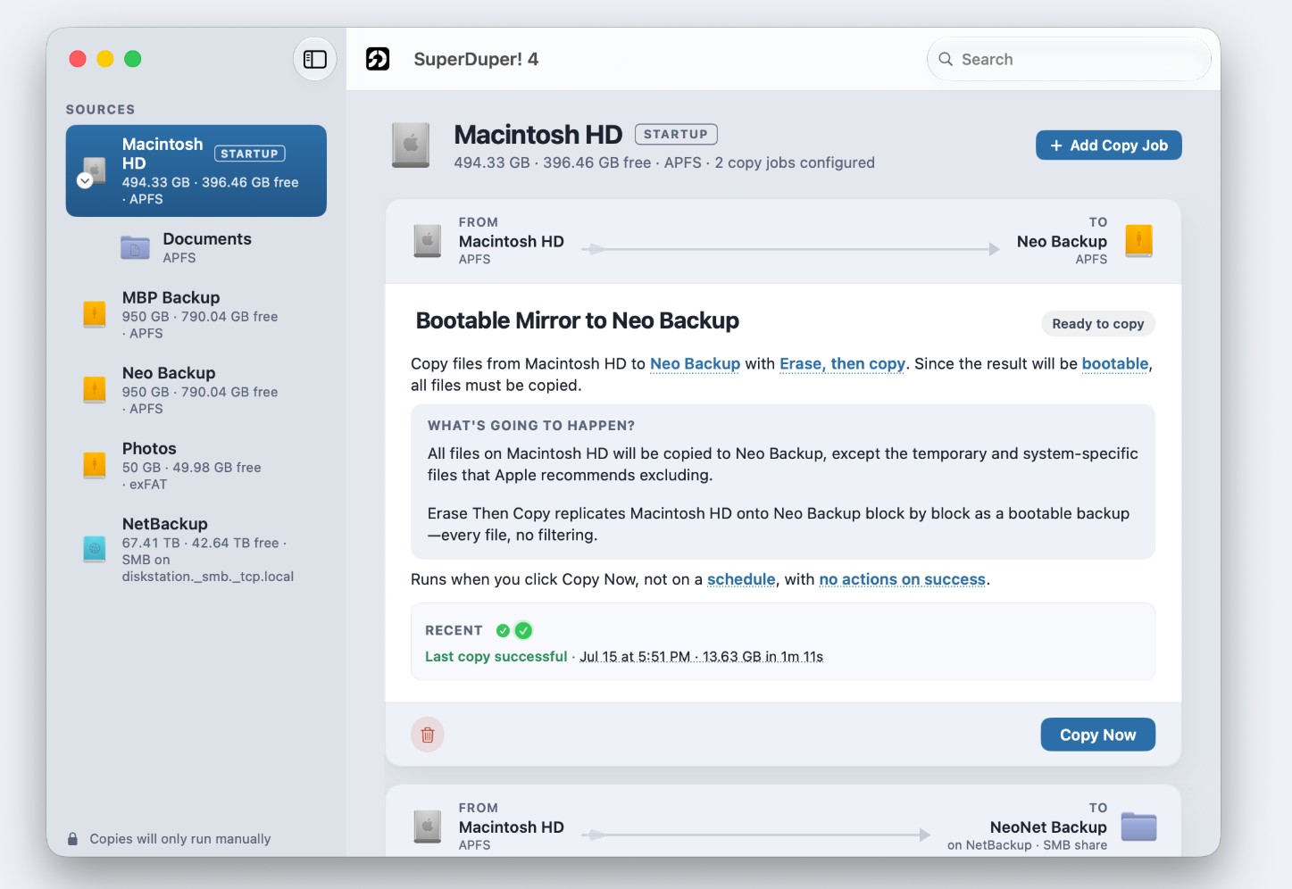Click the Copy Now button
Viewport: 1292px width, 889px height.
coord(1097,735)
